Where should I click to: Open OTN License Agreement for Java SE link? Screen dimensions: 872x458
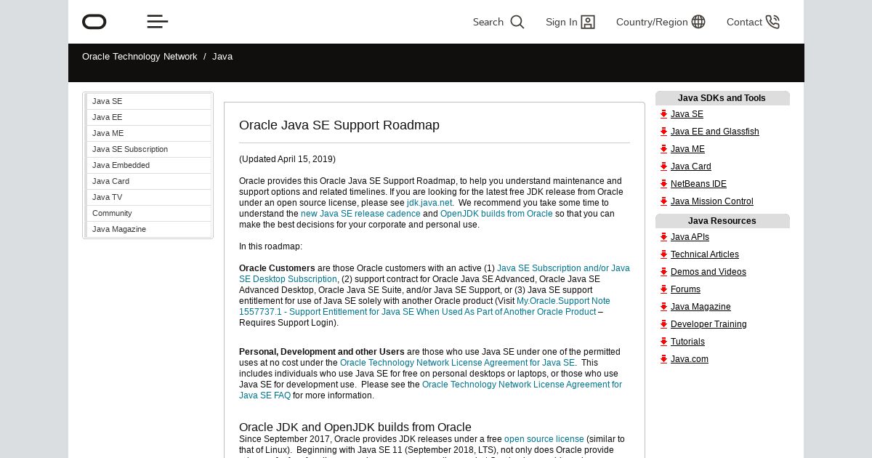pyautogui.click(x=457, y=363)
